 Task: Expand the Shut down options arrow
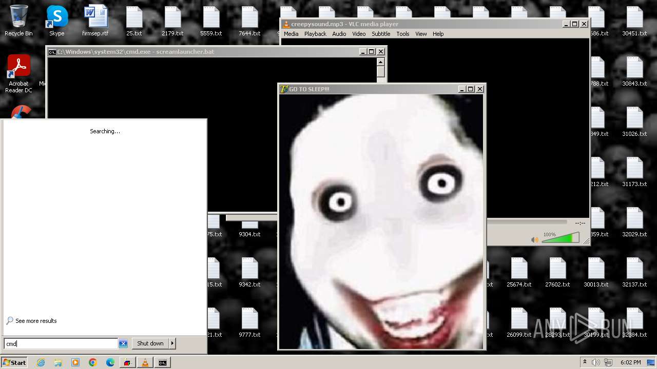172,343
